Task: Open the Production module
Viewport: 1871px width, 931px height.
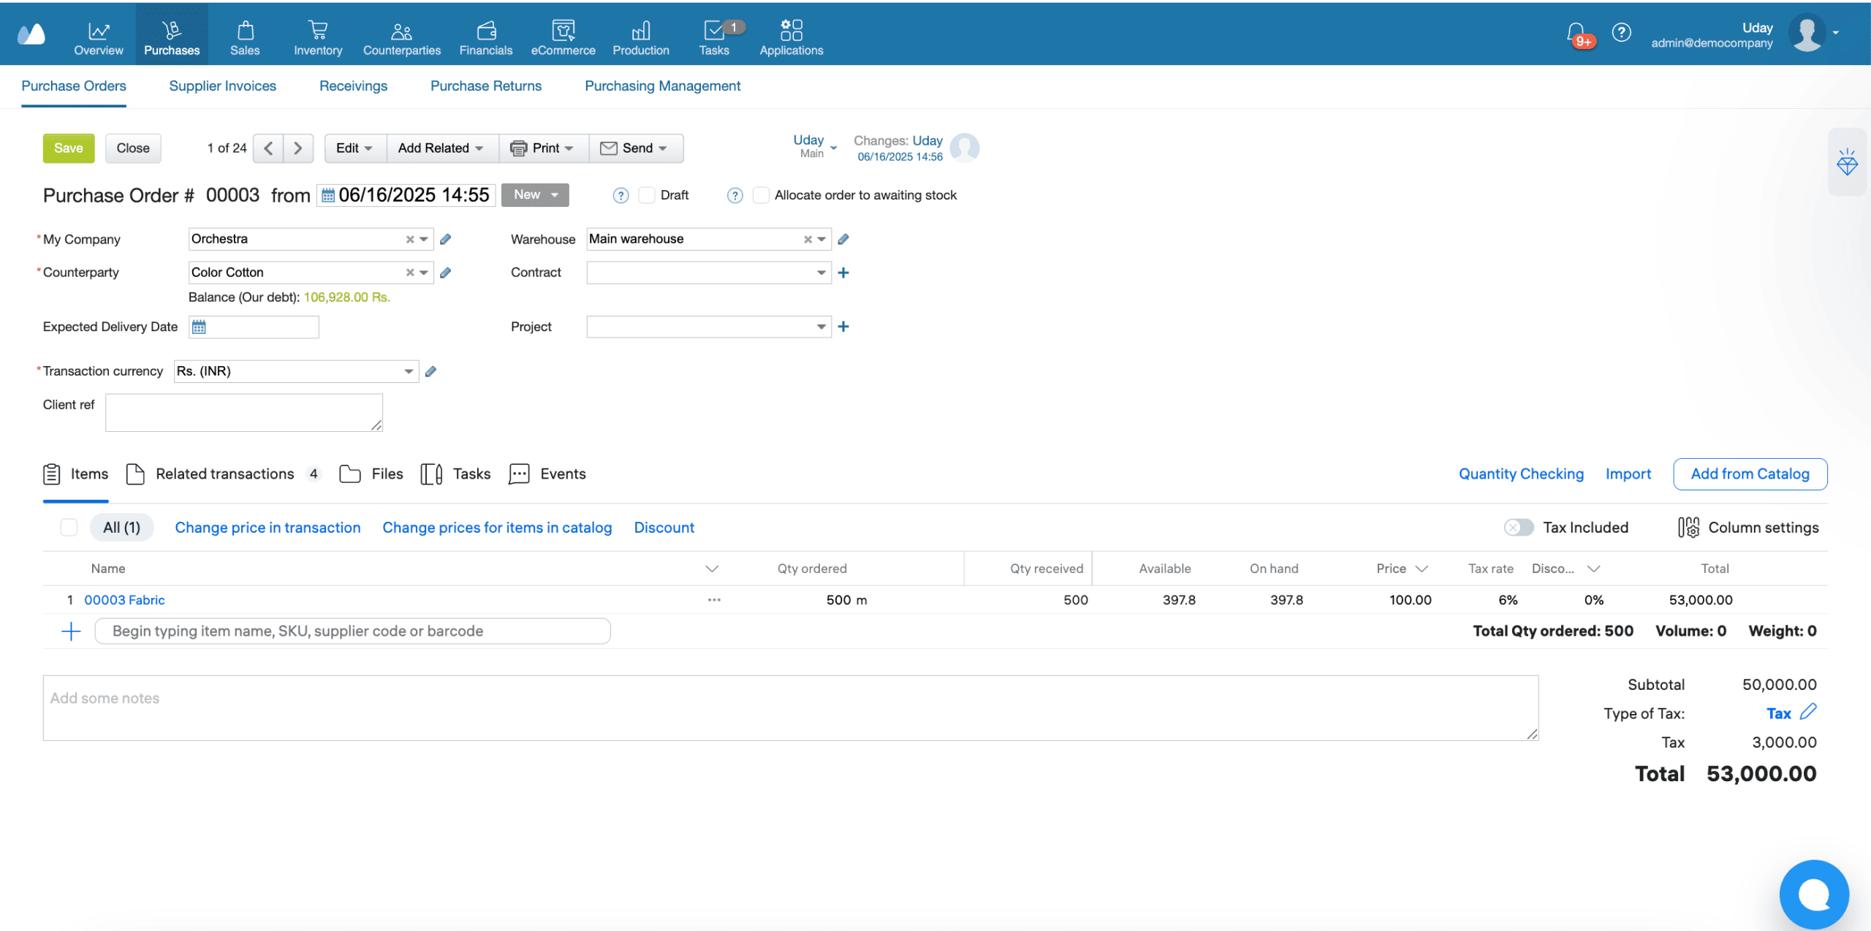Action: coord(641,37)
